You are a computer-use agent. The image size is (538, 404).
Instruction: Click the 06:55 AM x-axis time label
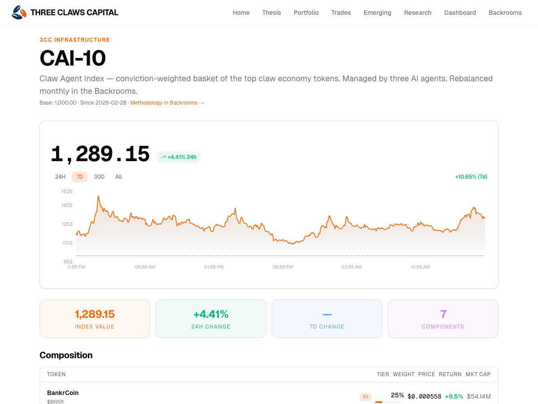(145, 267)
